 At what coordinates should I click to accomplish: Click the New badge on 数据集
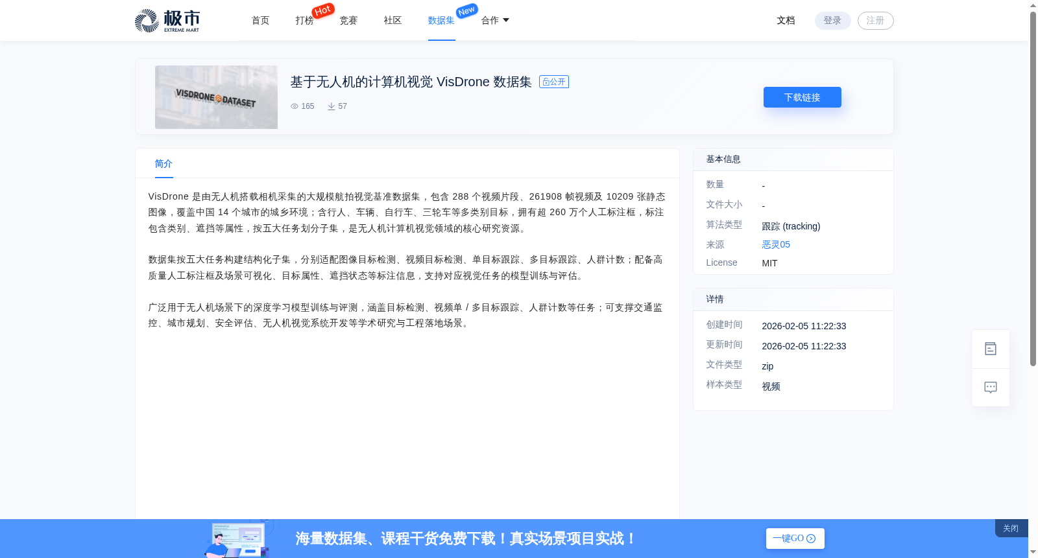pos(466,10)
